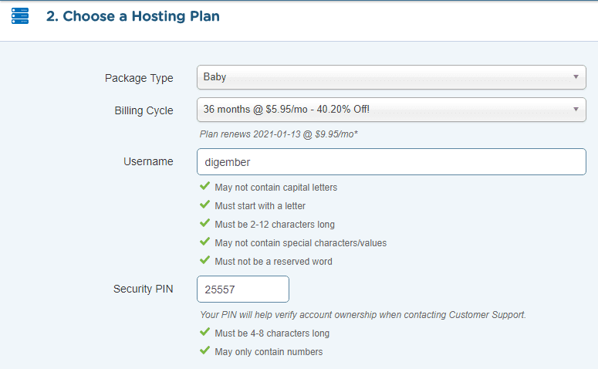Click the arrow on the Baby package selector
The image size is (598, 369).
[x=576, y=77]
